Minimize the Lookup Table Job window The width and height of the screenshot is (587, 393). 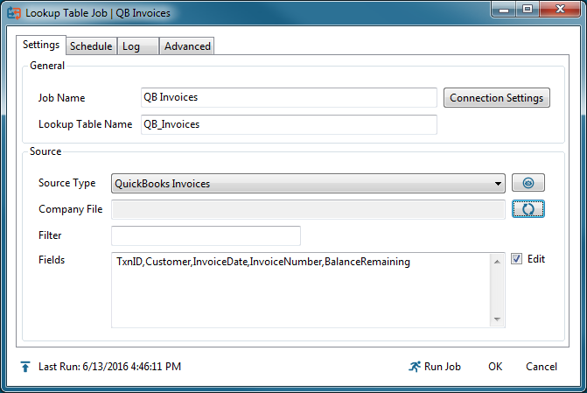504,9
